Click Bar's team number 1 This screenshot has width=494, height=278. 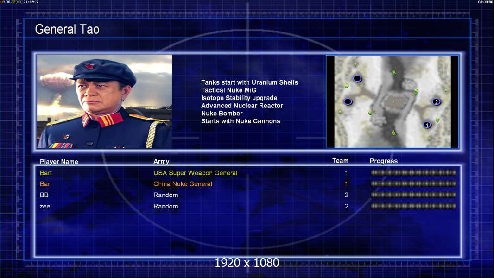(x=346, y=184)
